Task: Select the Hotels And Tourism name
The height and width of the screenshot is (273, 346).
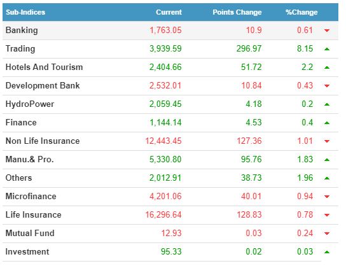Action: click(x=44, y=67)
